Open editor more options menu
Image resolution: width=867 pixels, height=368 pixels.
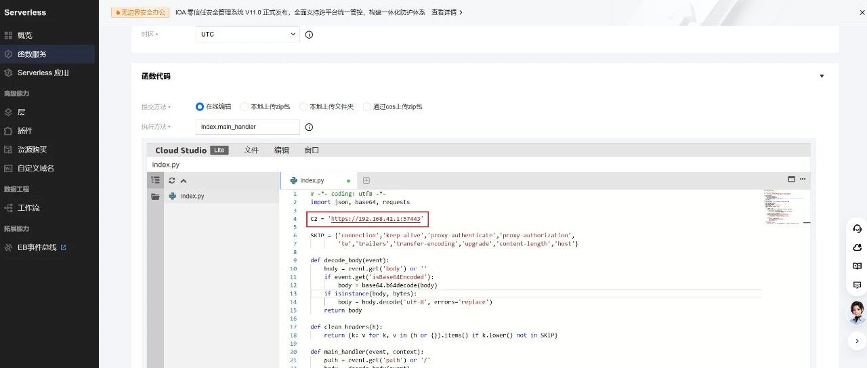[803, 180]
